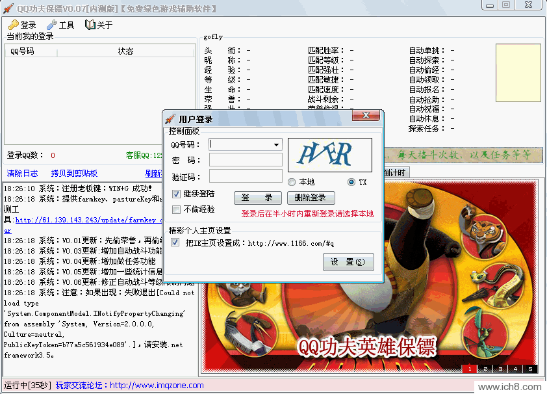Click the 拷贝到剪贴板 link
This screenshot has width=547, height=394.
coord(74,174)
